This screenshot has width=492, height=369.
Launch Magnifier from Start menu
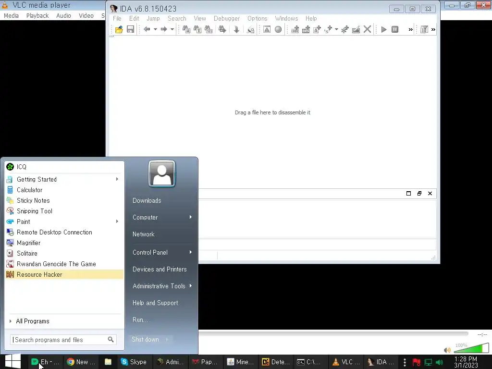64,243
